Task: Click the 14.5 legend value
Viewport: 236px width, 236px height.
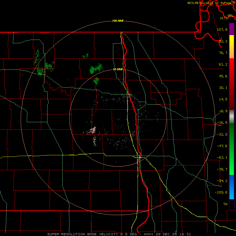Action: coord(223,99)
